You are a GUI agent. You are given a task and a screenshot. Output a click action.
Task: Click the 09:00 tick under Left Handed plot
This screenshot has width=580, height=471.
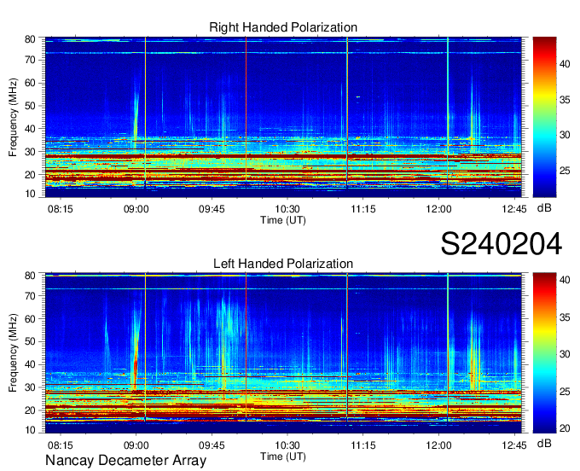[x=136, y=445]
